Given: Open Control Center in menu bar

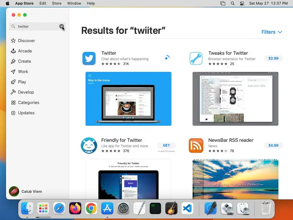Looking at the screenshot, I should click(x=242, y=3).
